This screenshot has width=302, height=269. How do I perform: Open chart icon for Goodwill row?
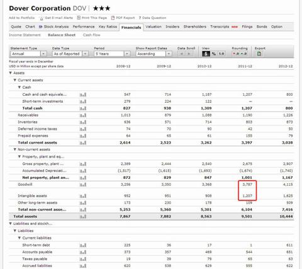(83, 185)
